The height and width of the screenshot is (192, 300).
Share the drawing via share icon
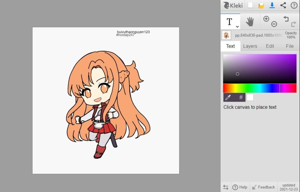point(283,5)
